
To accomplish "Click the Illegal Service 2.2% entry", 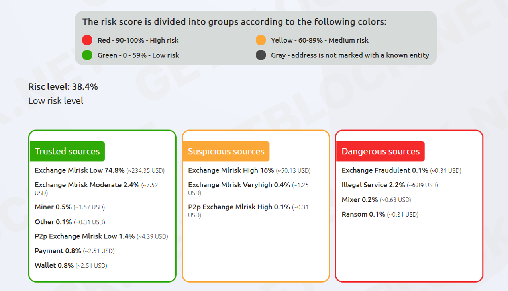I will tap(390, 185).
